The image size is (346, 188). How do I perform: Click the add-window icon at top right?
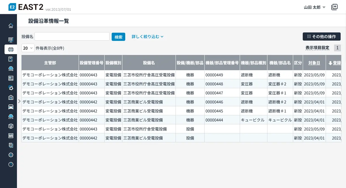334,7
